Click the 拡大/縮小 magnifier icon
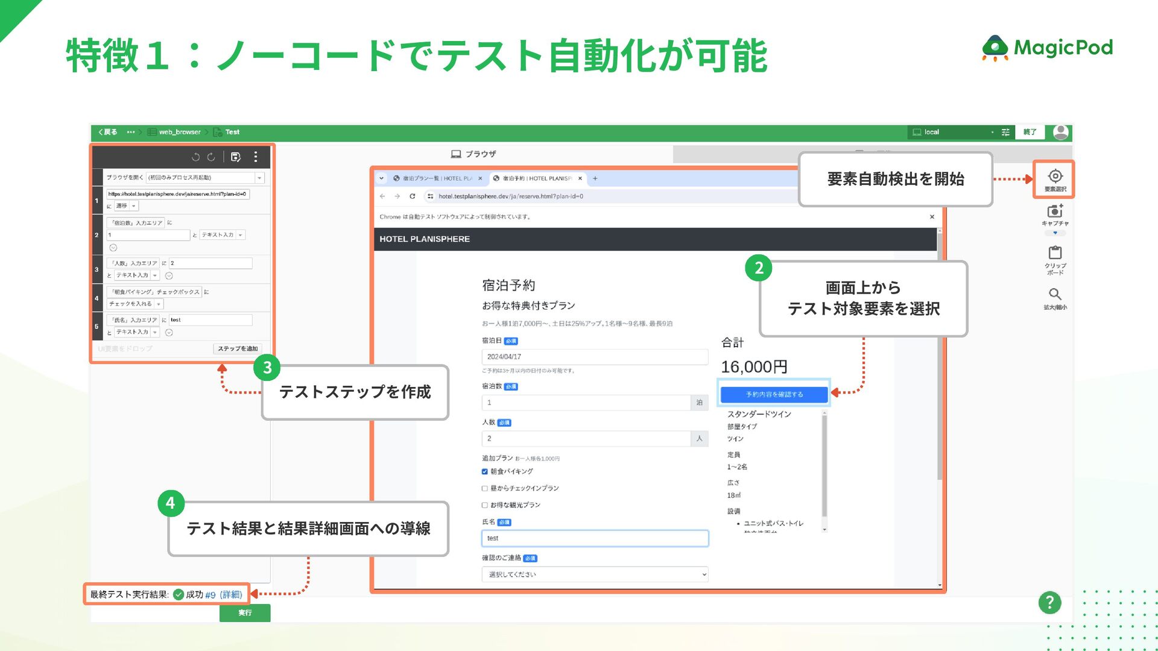The width and height of the screenshot is (1158, 651). coord(1055,294)
